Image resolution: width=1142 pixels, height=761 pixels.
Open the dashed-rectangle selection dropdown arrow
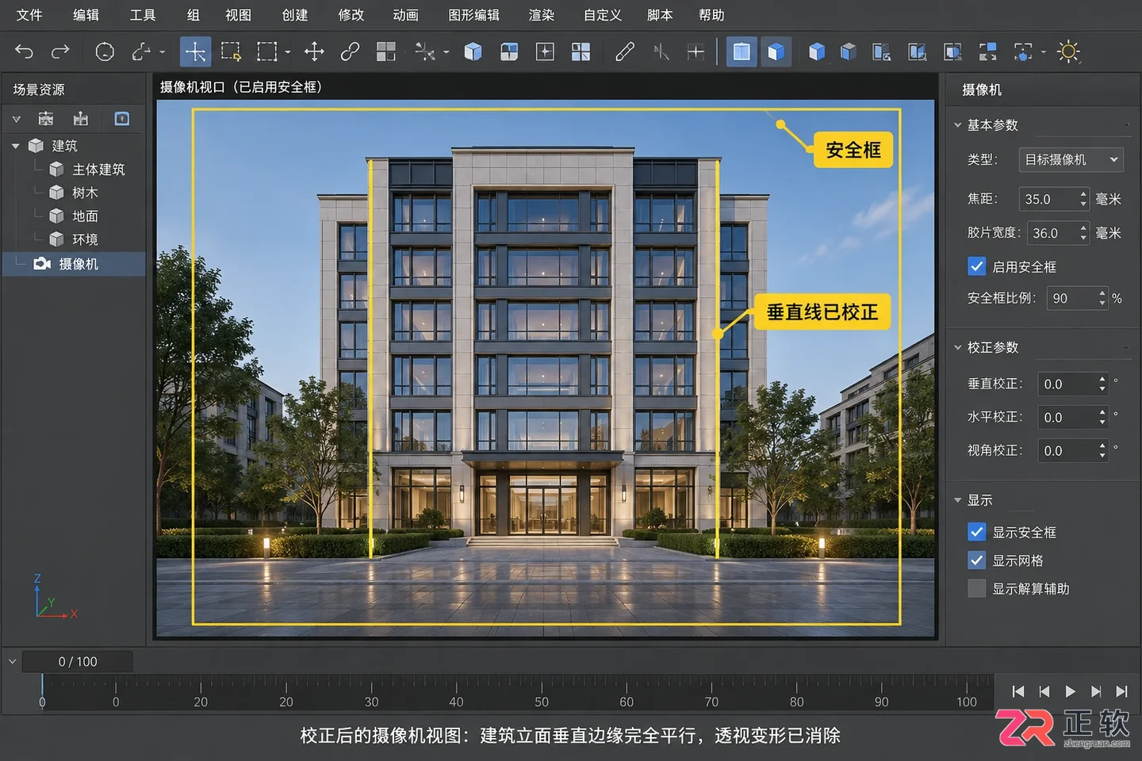[288, 52]
